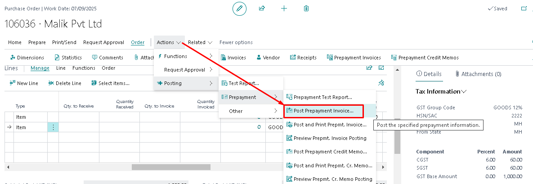Select Preview Prepmt. Cr. Memo Posting
The height and width of the screenshot is (184, 533).
click(330, 179)
